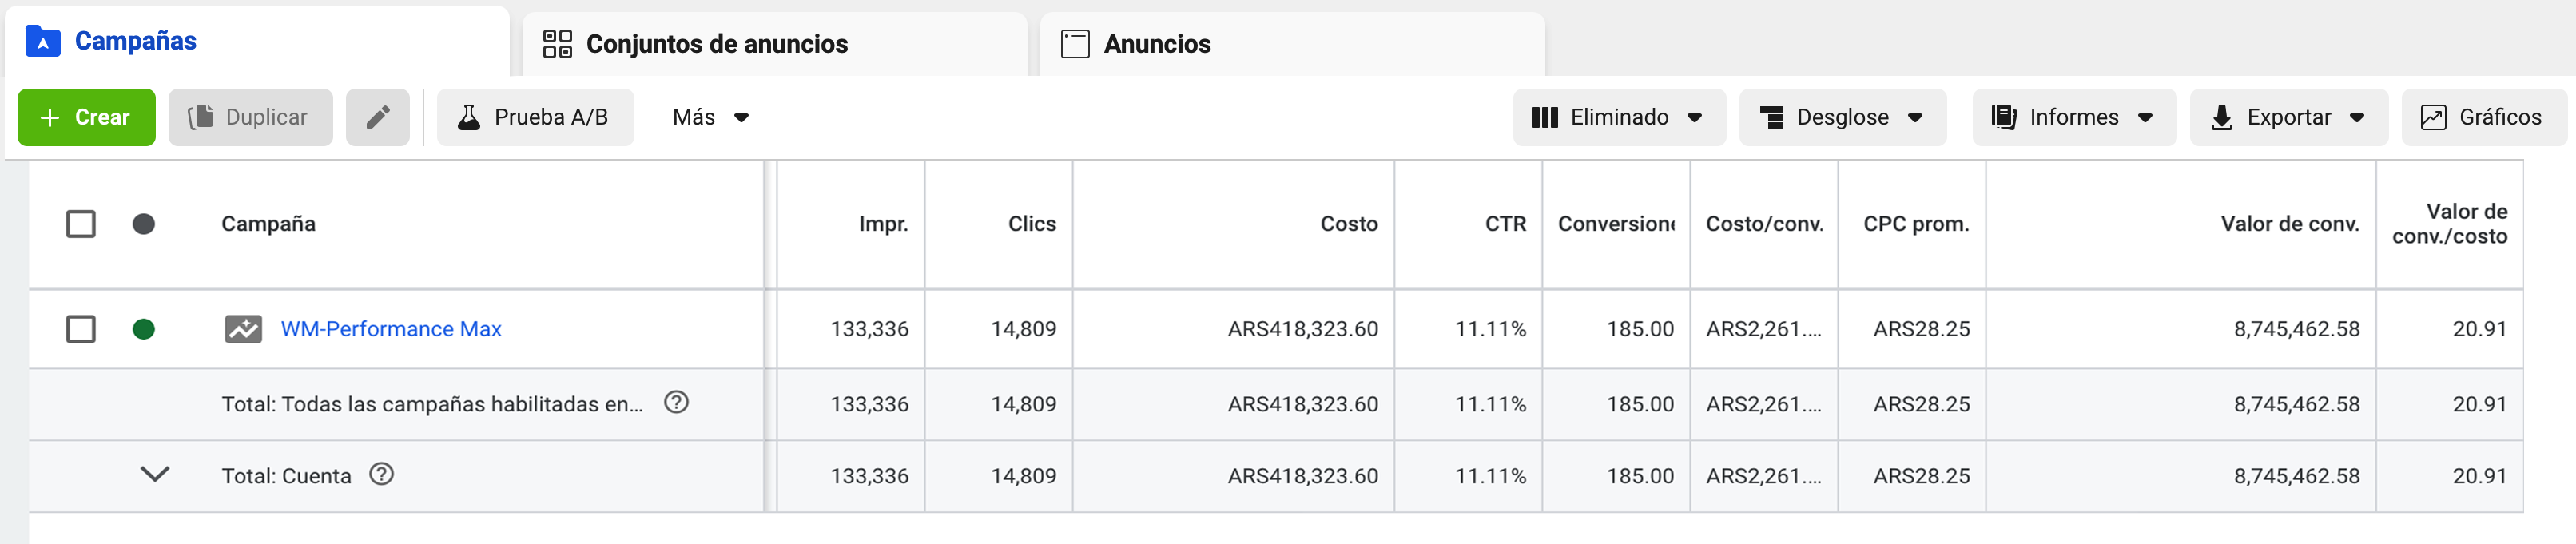Open the Eliminado columns dropdown
The width and height of the screenshot is (2576, 544).
1618,118
